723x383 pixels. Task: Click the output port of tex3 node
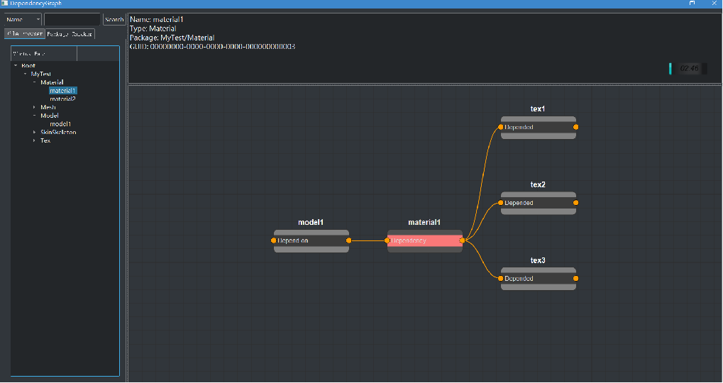coord(575,279)
